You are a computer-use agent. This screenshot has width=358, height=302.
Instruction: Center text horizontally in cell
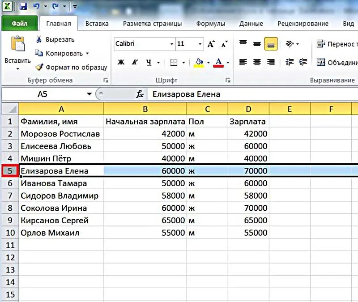(x=257, y=62)
